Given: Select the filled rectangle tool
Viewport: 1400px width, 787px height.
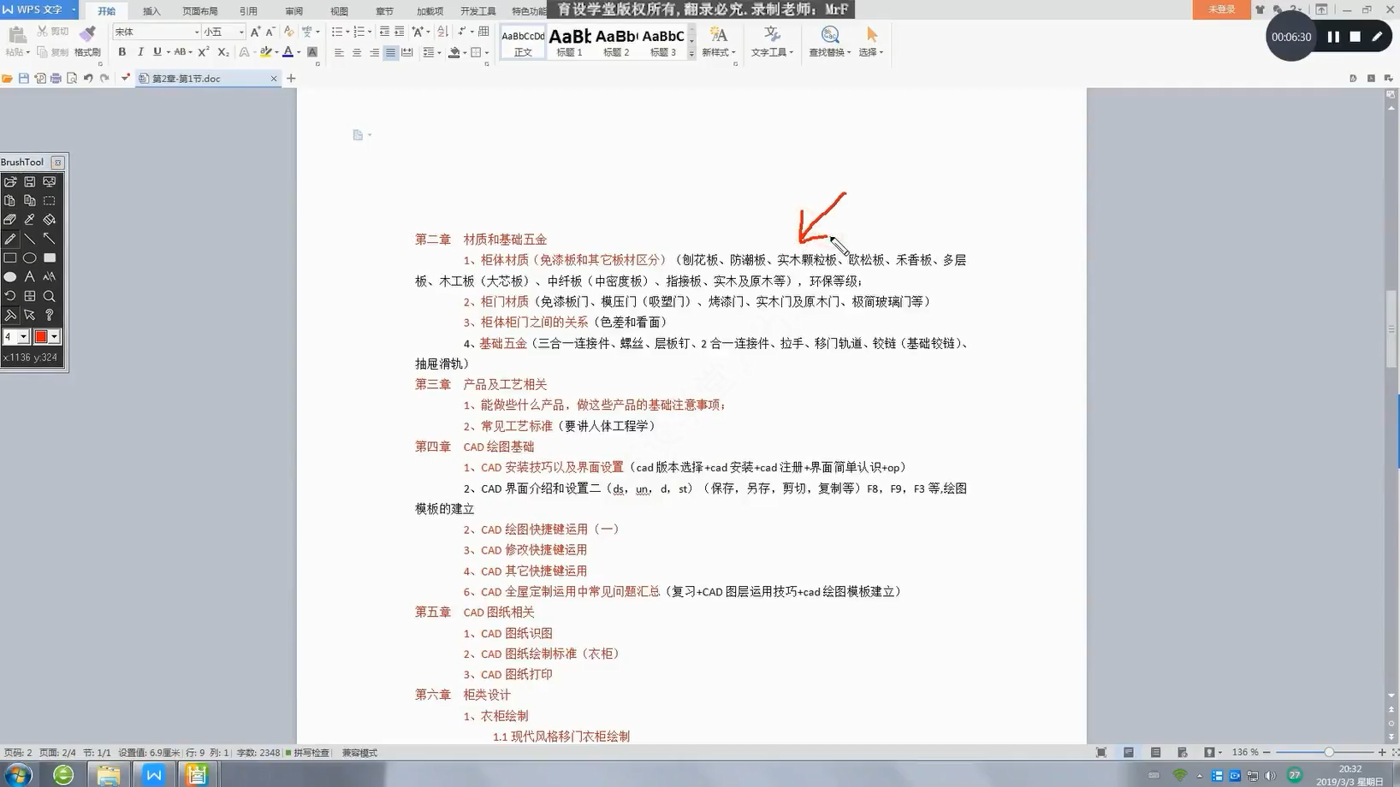Looking at the screenshot, I should pos(50,257).
